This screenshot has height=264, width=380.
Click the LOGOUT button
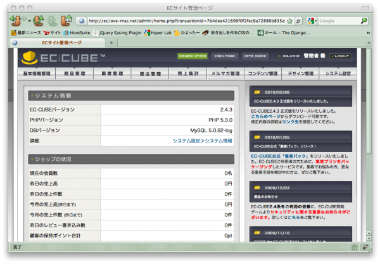[x=340, y=56]
